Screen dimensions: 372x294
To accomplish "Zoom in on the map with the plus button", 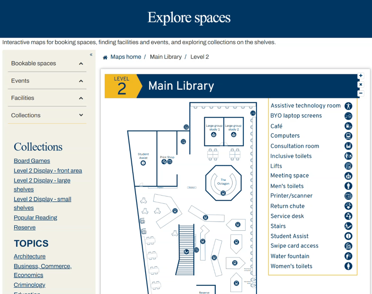I will [x=361, y=76].
